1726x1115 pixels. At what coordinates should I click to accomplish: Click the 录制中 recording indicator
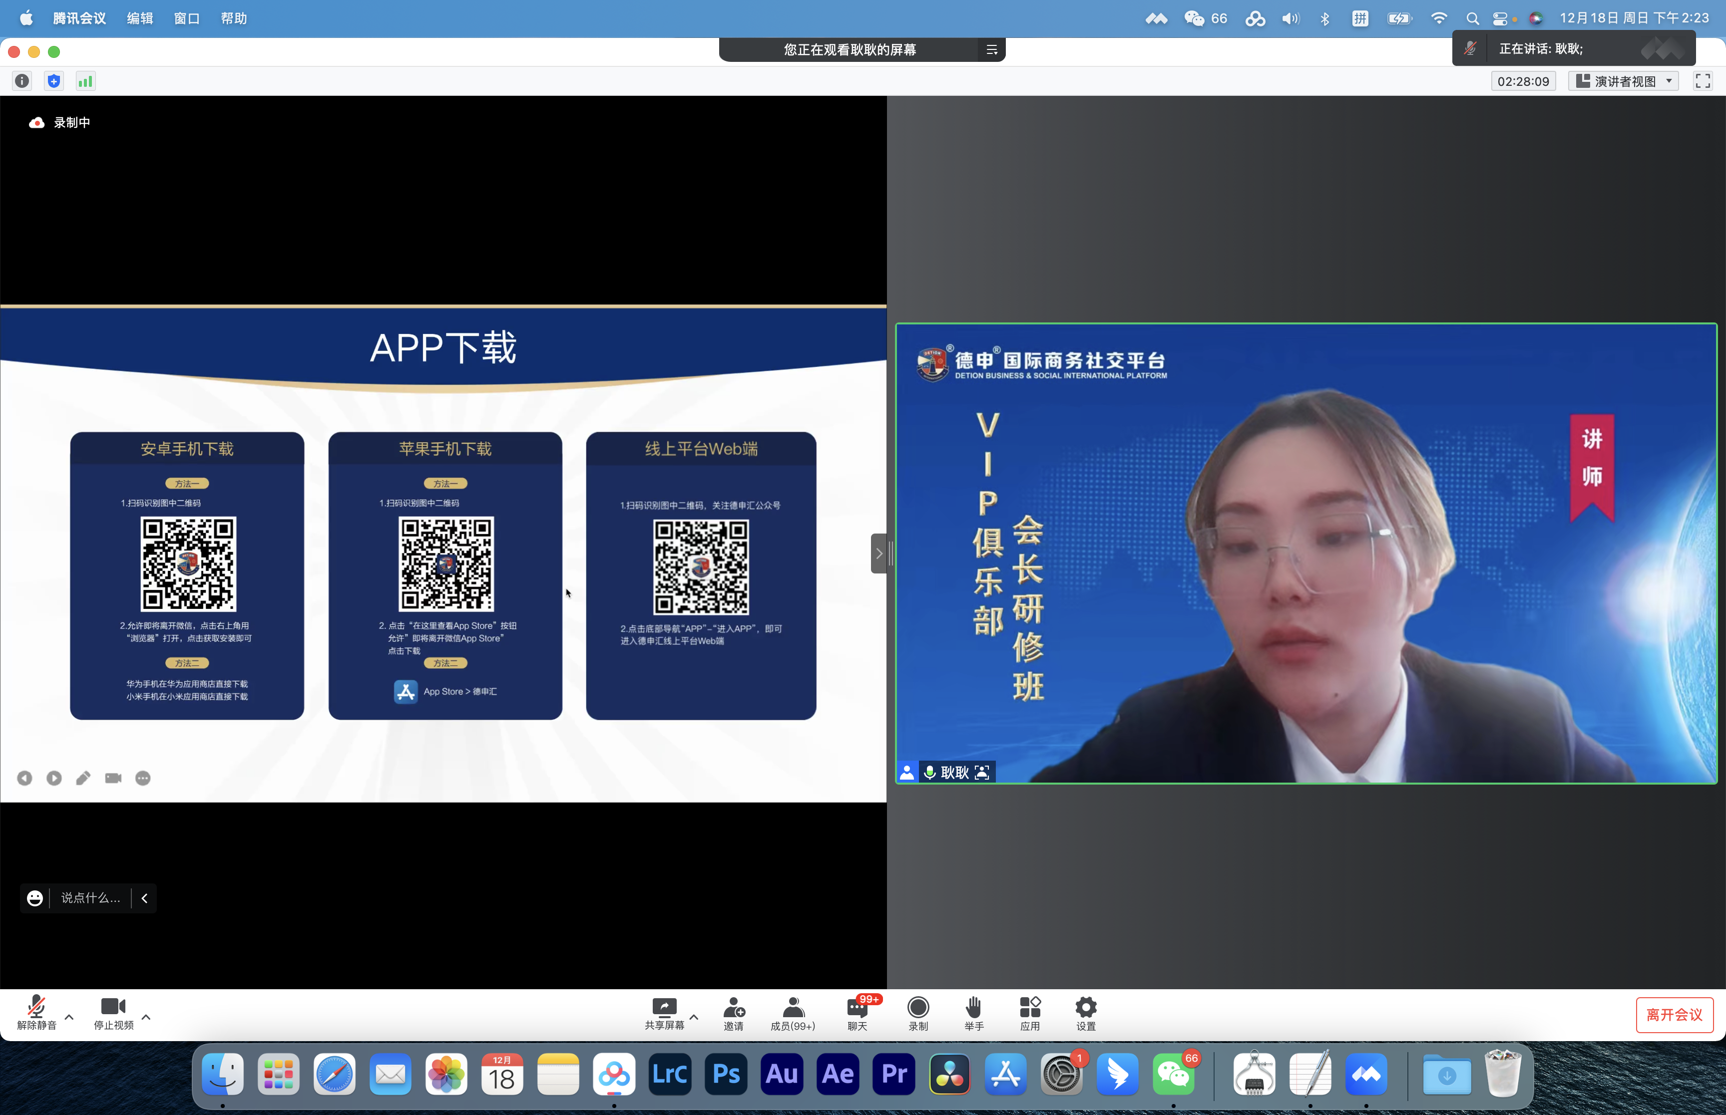pyautogui.click(x=59, y=122)
